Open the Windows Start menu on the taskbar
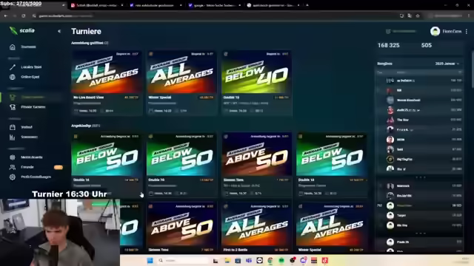Screen dimensions: 474x266 click(150, 261)
